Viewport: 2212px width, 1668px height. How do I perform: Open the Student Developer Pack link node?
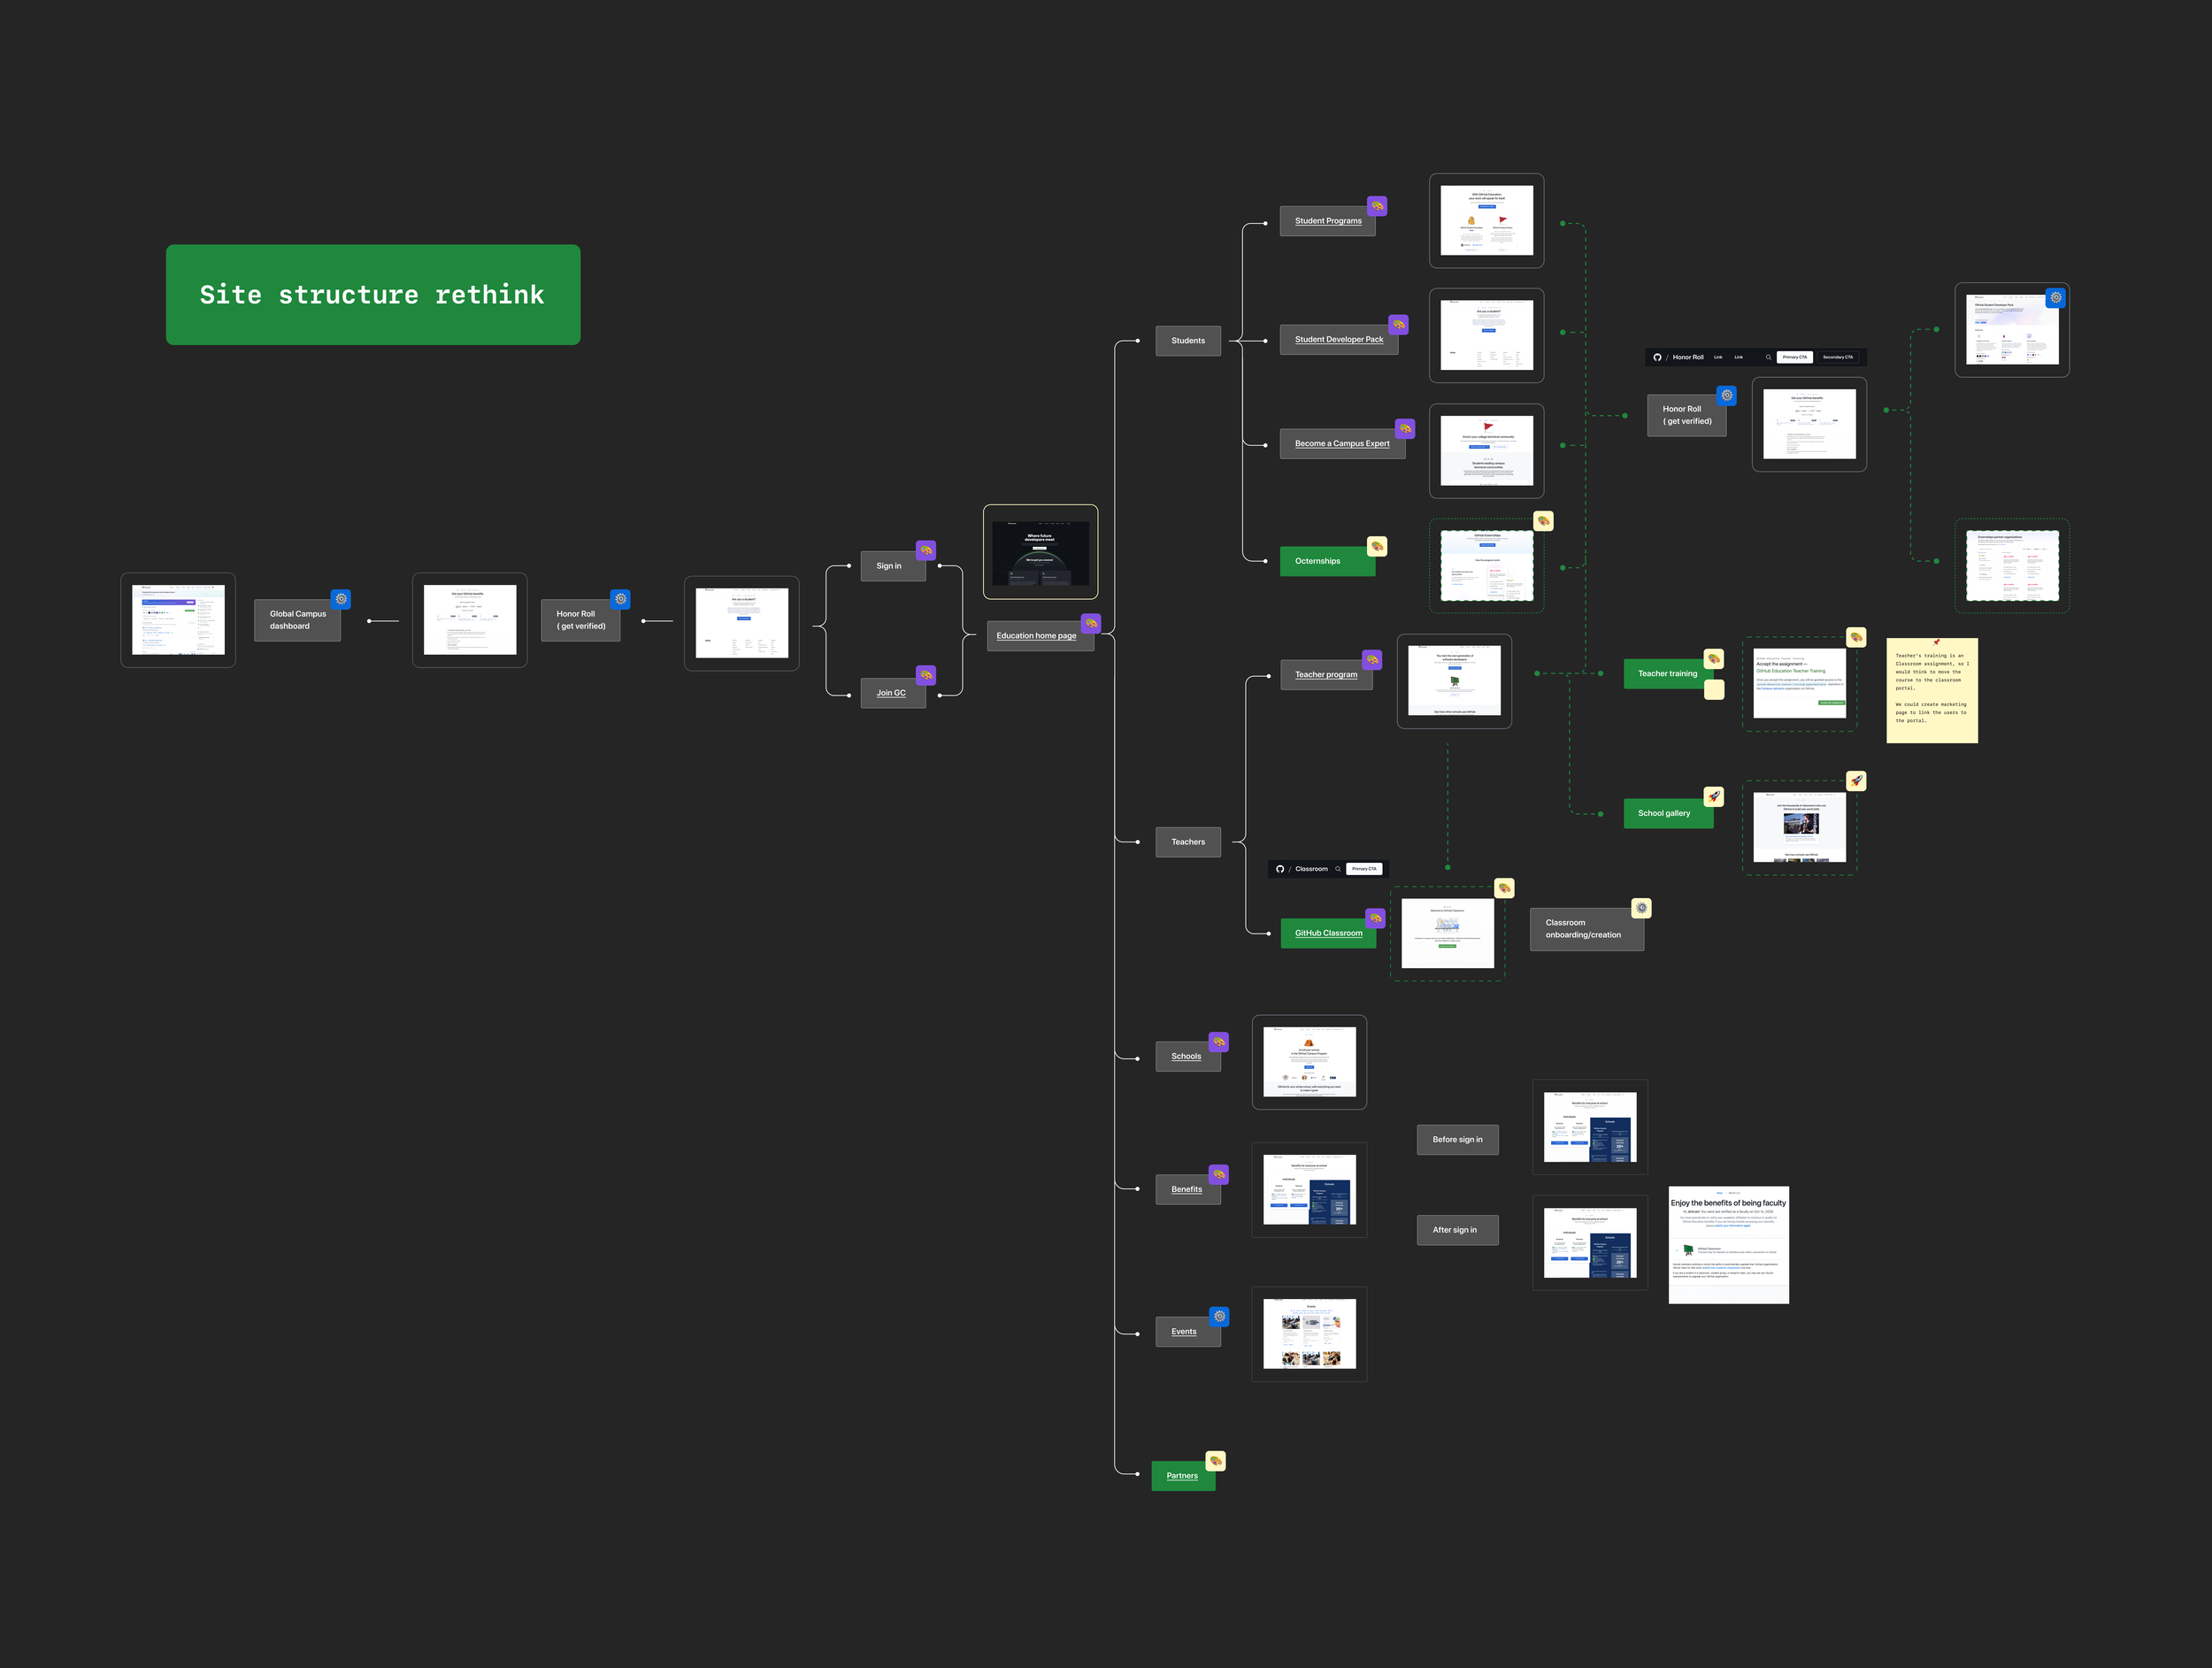[x=1339, y=339]
